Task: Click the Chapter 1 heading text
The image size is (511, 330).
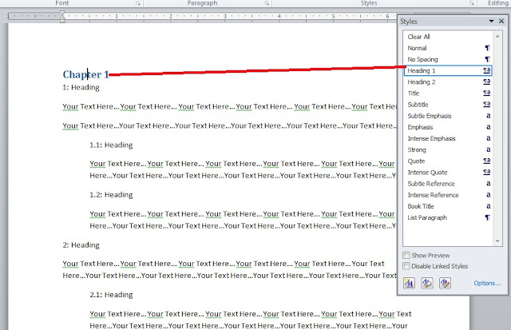Action: point(85,74)
